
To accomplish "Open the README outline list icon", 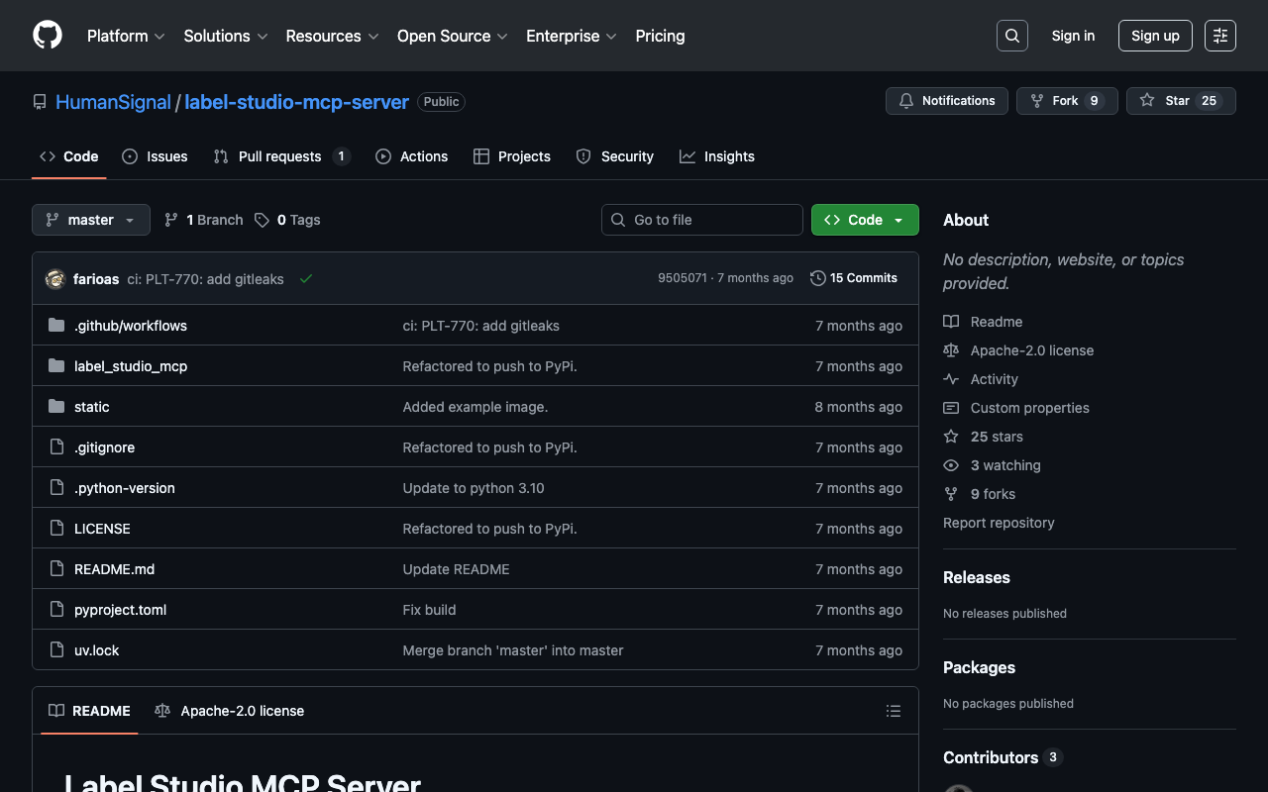I will 893,711.
